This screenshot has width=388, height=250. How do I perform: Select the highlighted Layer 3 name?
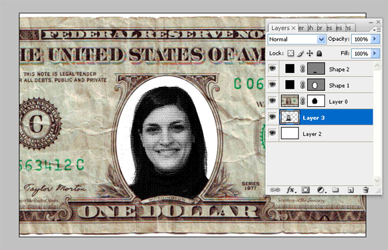coord(314,118)
